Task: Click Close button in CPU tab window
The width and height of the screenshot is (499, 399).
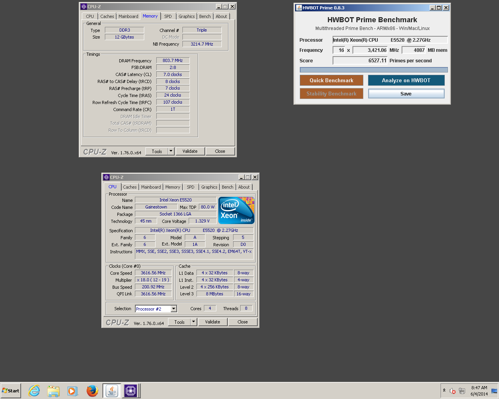Action: (x=242, y=322)
